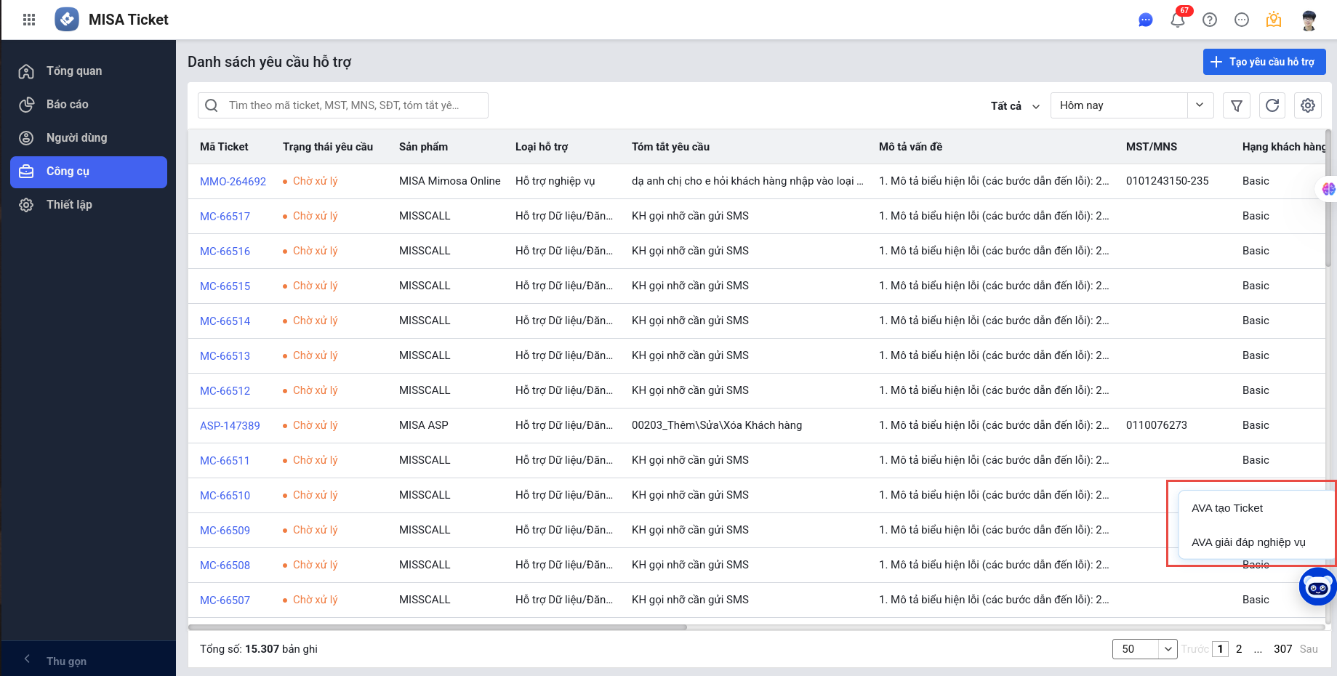Choose AVA giải đáp nghiệp vụ option

pyautogui.click(x=1248, y=542)
